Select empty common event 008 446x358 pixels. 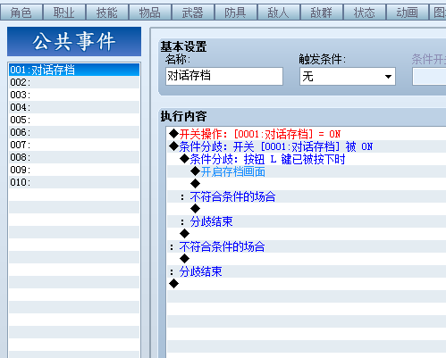tap(74, 157)
